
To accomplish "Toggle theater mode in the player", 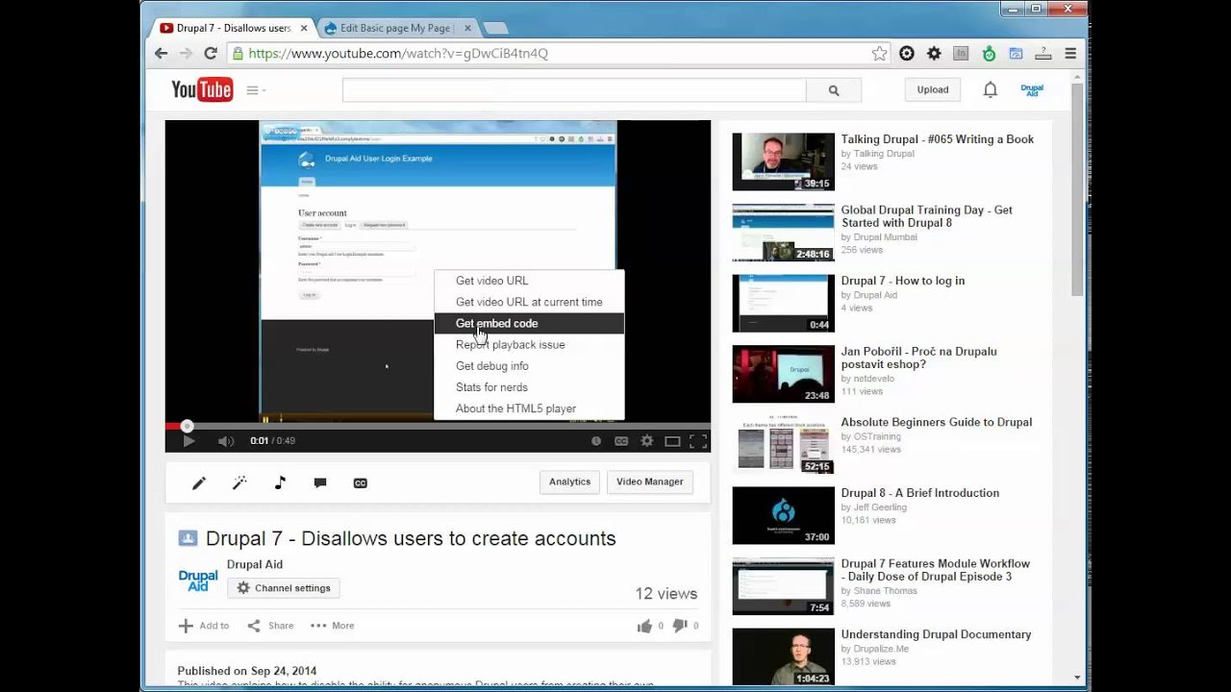I will tap(672, 441).
